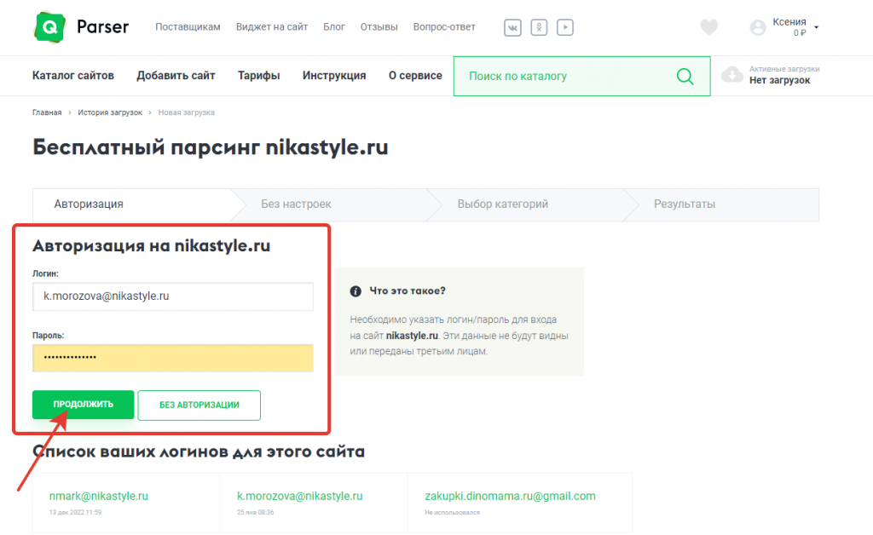This screenshot has height=535, width=873.
Task: Click the Ксения user name
Action: (x=789, y=21)
